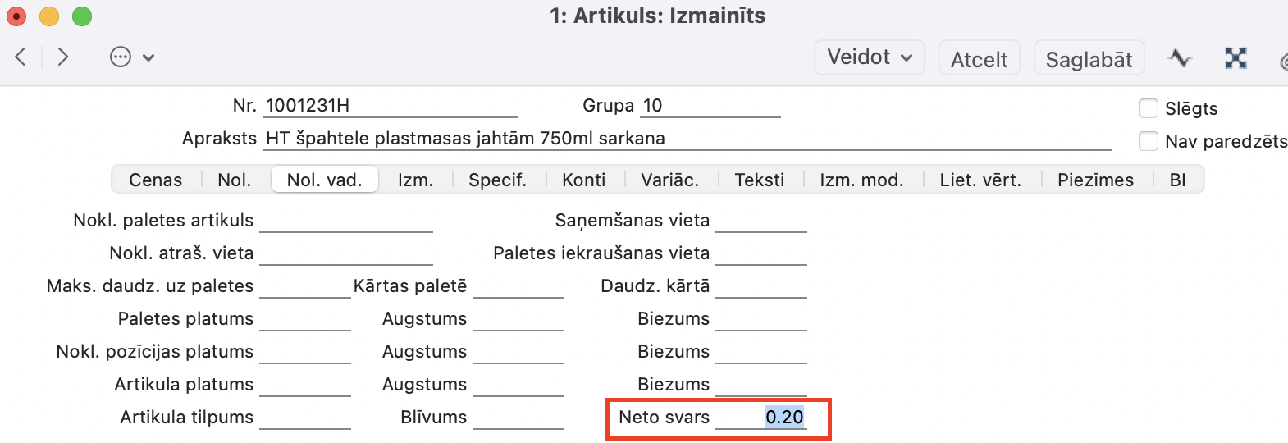Click the Atcelt button

979,58
